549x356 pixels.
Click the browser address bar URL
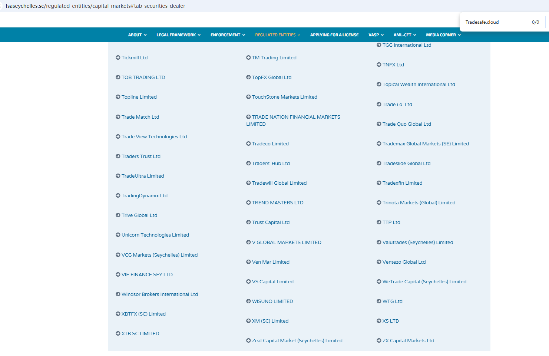tap(95, 6)
